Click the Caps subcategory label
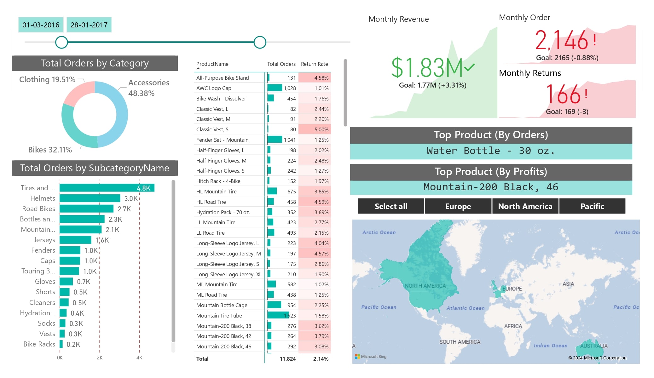Image resolution: width=654 pixels, height=378 pixels. coord(48,261)
